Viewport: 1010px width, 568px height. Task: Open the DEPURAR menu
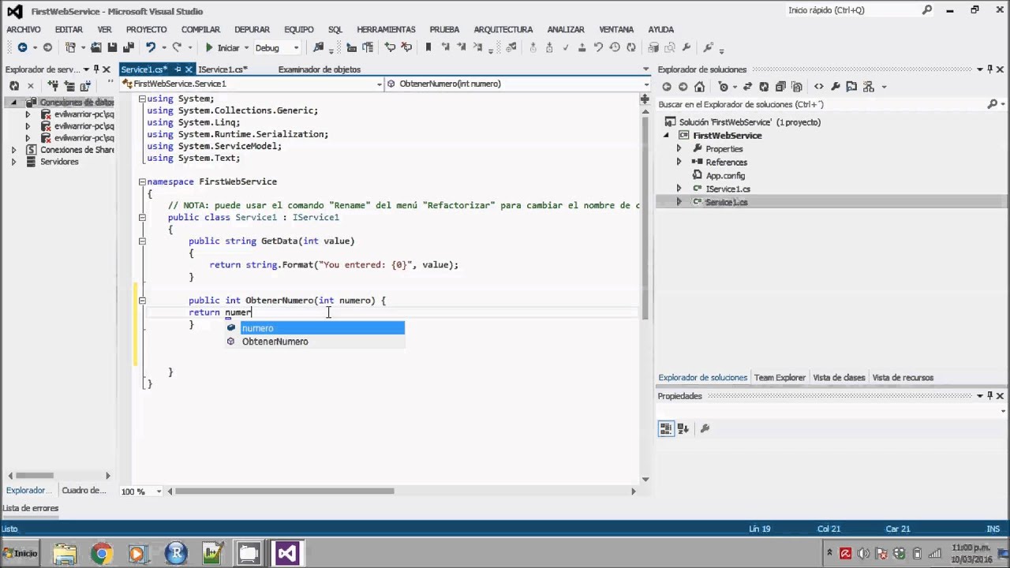252,29
